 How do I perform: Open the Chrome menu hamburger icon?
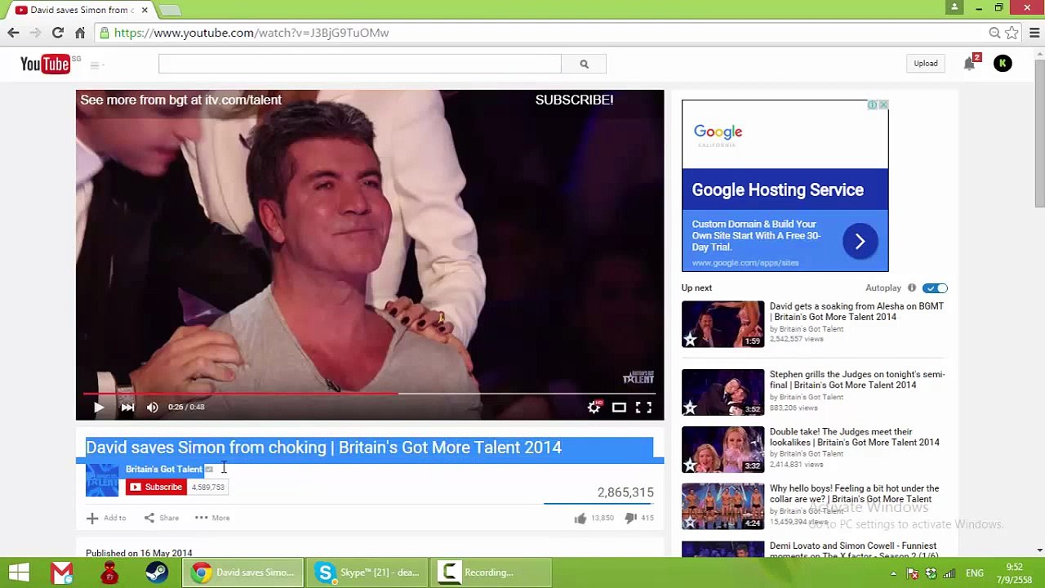point(1034,33)
